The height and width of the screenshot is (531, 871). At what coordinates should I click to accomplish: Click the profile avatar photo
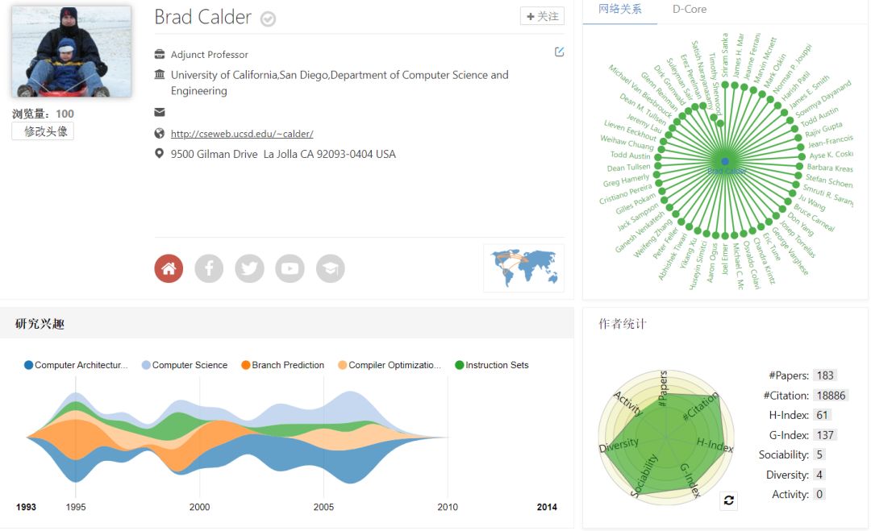(x=71, y=52)
